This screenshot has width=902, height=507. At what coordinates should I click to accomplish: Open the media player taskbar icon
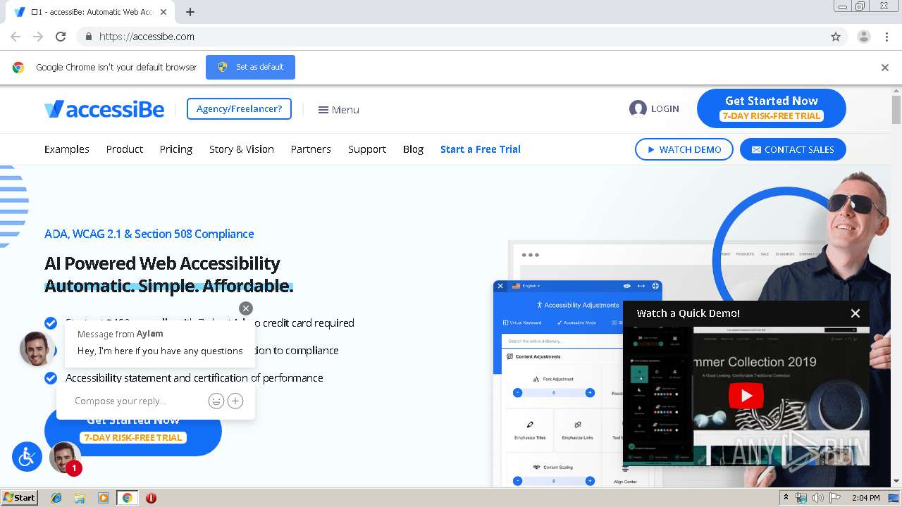click(x=104, y=498)
